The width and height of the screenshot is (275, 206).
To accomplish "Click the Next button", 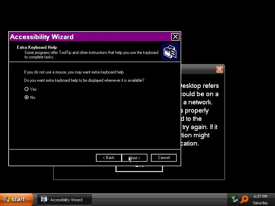I will click(x=134, y=158).
